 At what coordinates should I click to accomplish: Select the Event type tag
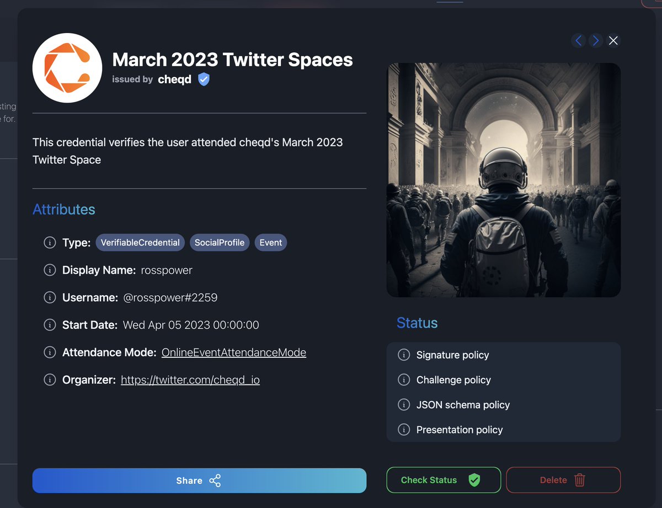(271, 243)
